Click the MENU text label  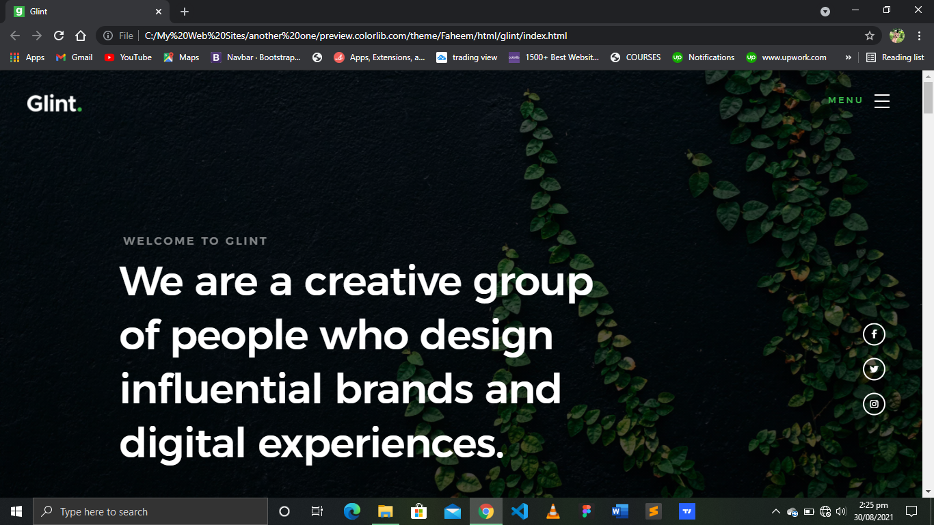[846, 100]
